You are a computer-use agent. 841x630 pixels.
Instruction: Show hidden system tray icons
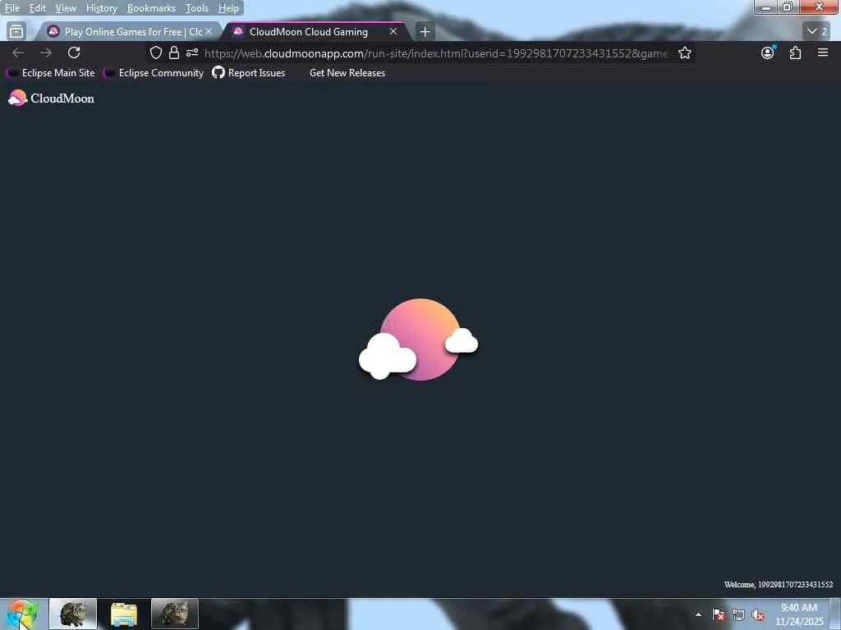point(698,614)
